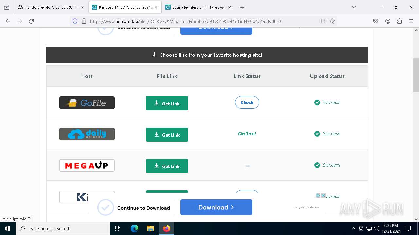Switch to Your MediaFire Link tab
Viewport: 419px width, 235px height.
pyautogui.click(x=198, y=7)
